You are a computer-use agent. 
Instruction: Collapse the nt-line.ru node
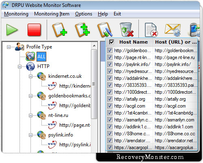[30, 116]
